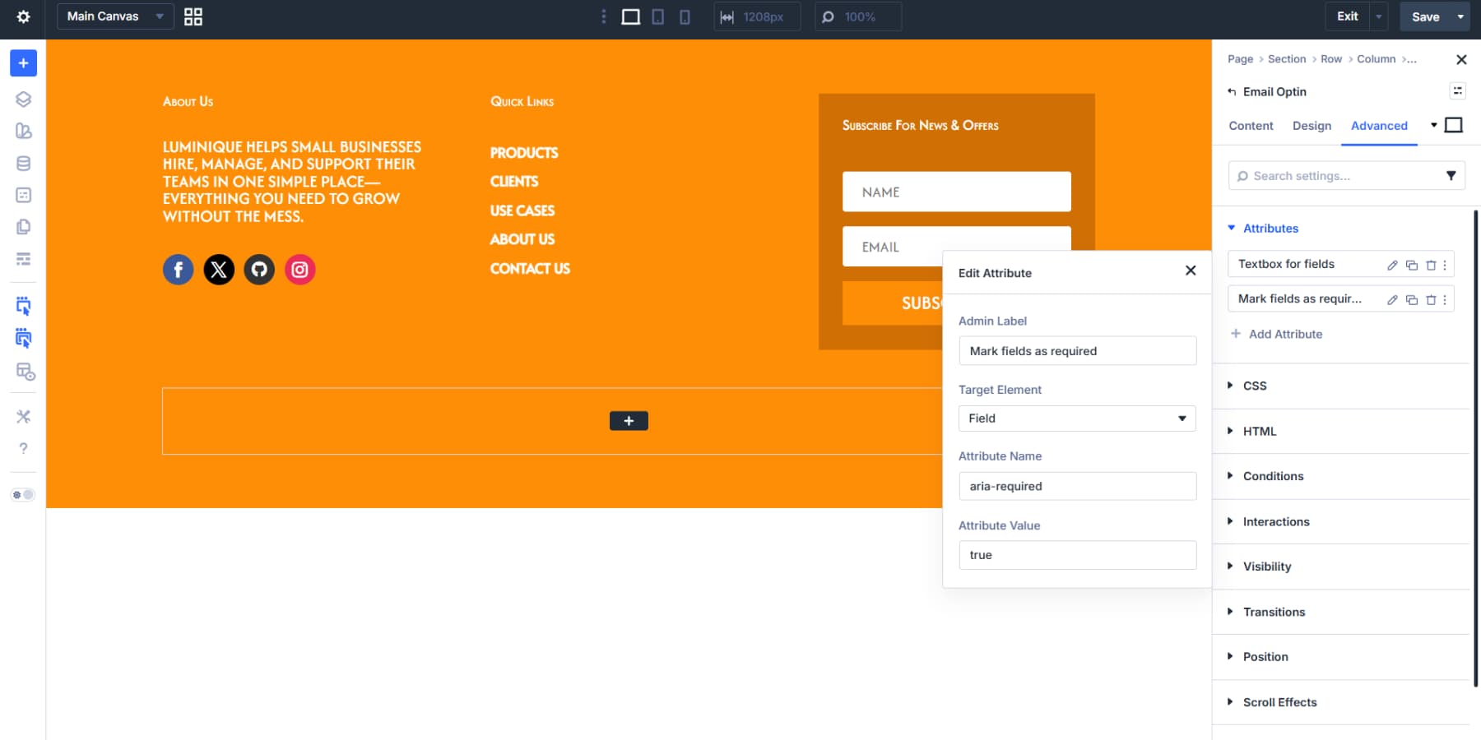1481x740 pixels.
Task: Expand the Conditions section
Action: [1273, 476]
